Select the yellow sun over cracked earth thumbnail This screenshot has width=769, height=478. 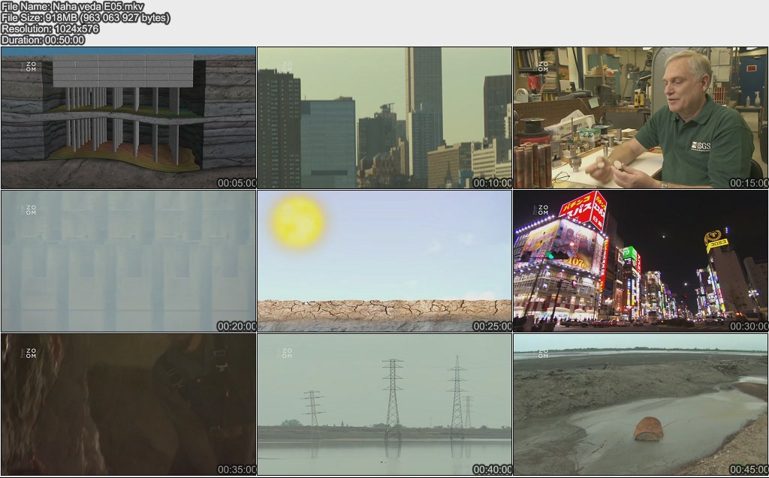[x=384, y=261]
